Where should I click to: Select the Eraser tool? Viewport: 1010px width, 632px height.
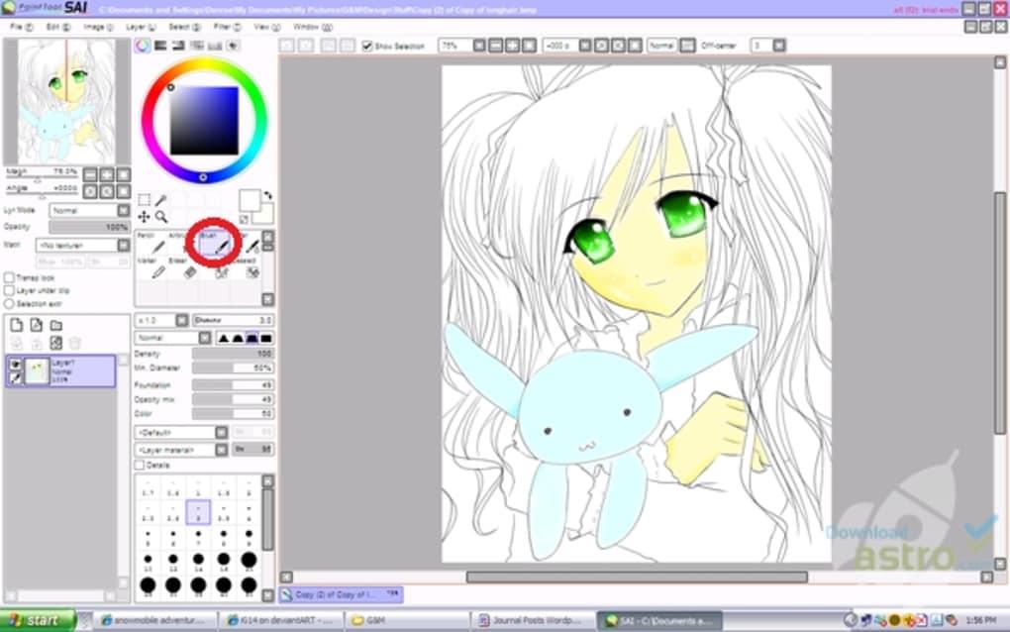pos(185,269)
